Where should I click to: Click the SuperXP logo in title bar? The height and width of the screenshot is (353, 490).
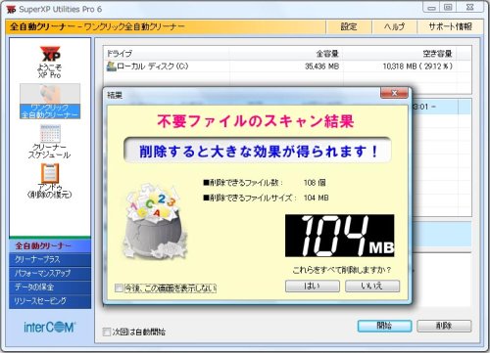(x=11, y=10)
